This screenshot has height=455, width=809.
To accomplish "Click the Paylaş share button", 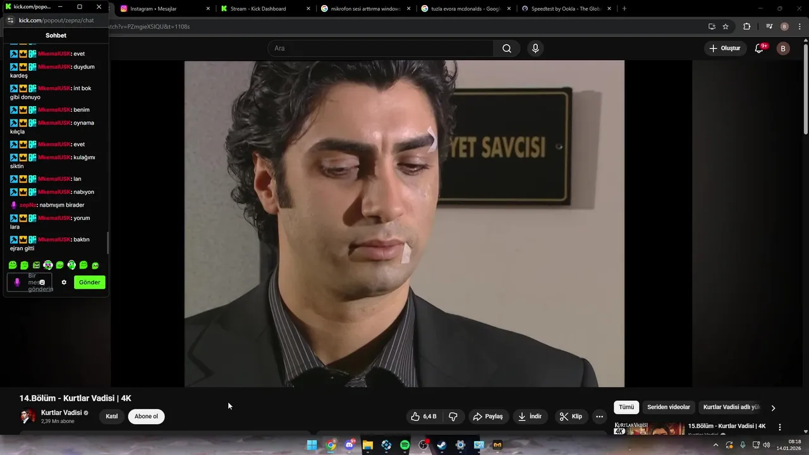I will (488, 416).
